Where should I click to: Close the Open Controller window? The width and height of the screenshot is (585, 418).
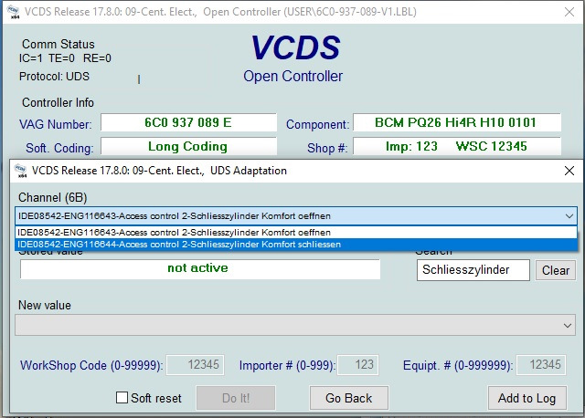pos(569,12)
